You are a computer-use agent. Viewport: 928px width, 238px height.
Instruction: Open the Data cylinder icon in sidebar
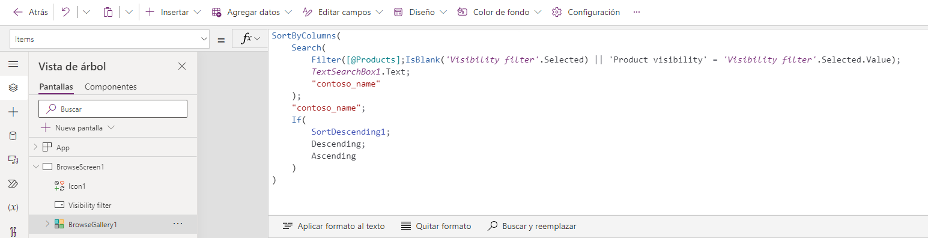(13, 136)
